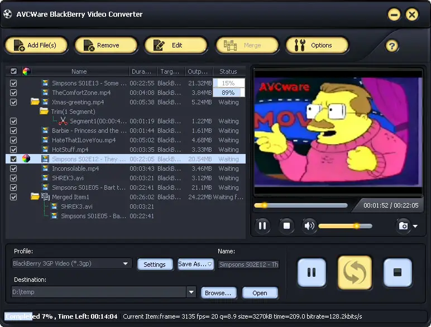Uncheck the Barbie - Princess file checkbox

click(x=13, y=131)
